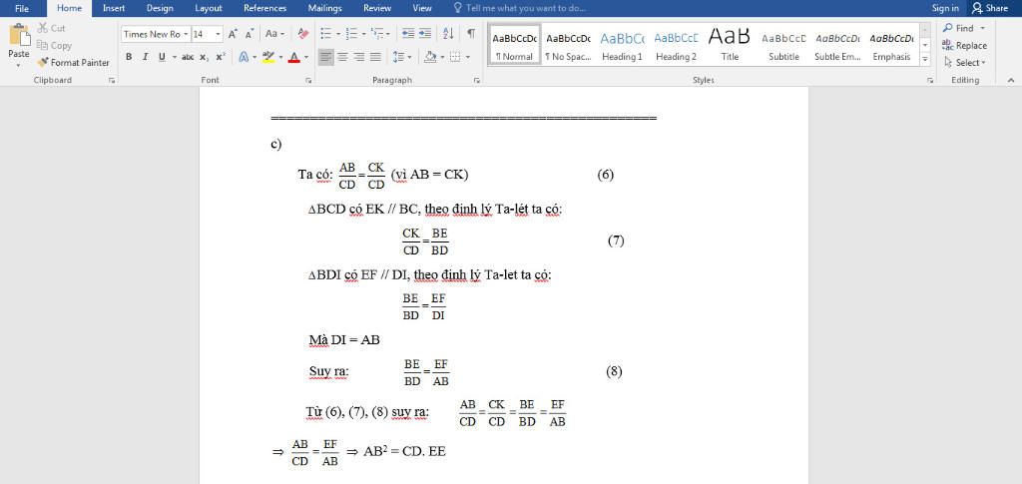
Task: Increase font size with Grow Font
Action: pyautogui.click(x=233, y=34)
